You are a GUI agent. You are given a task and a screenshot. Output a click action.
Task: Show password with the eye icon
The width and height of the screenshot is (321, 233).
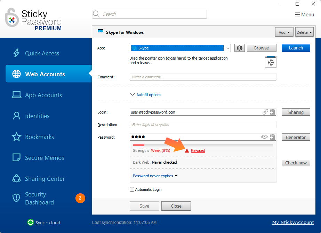pos(264,137)
